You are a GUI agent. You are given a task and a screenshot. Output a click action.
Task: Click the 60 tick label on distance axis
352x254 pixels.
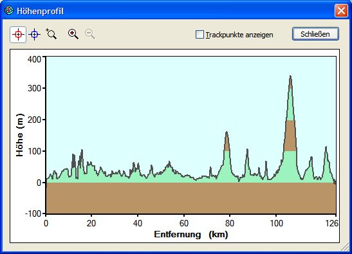[x=184, y=223]
